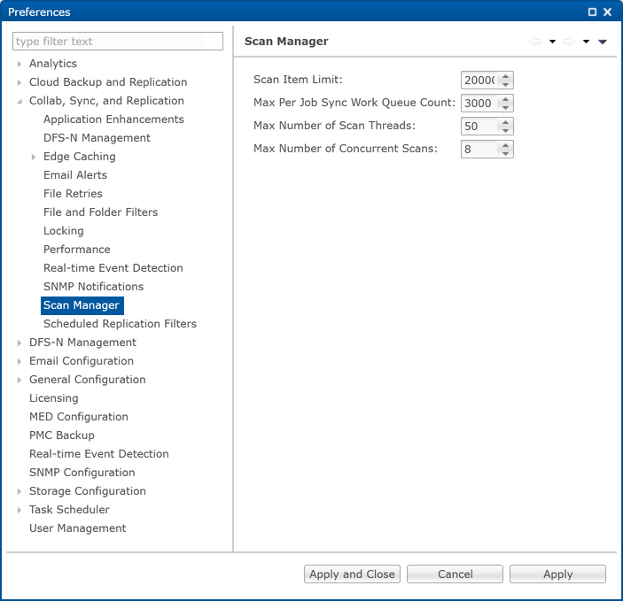Click the Concurrent Scans value field
Screen dimensions: 623x601
tap(479, 150)
